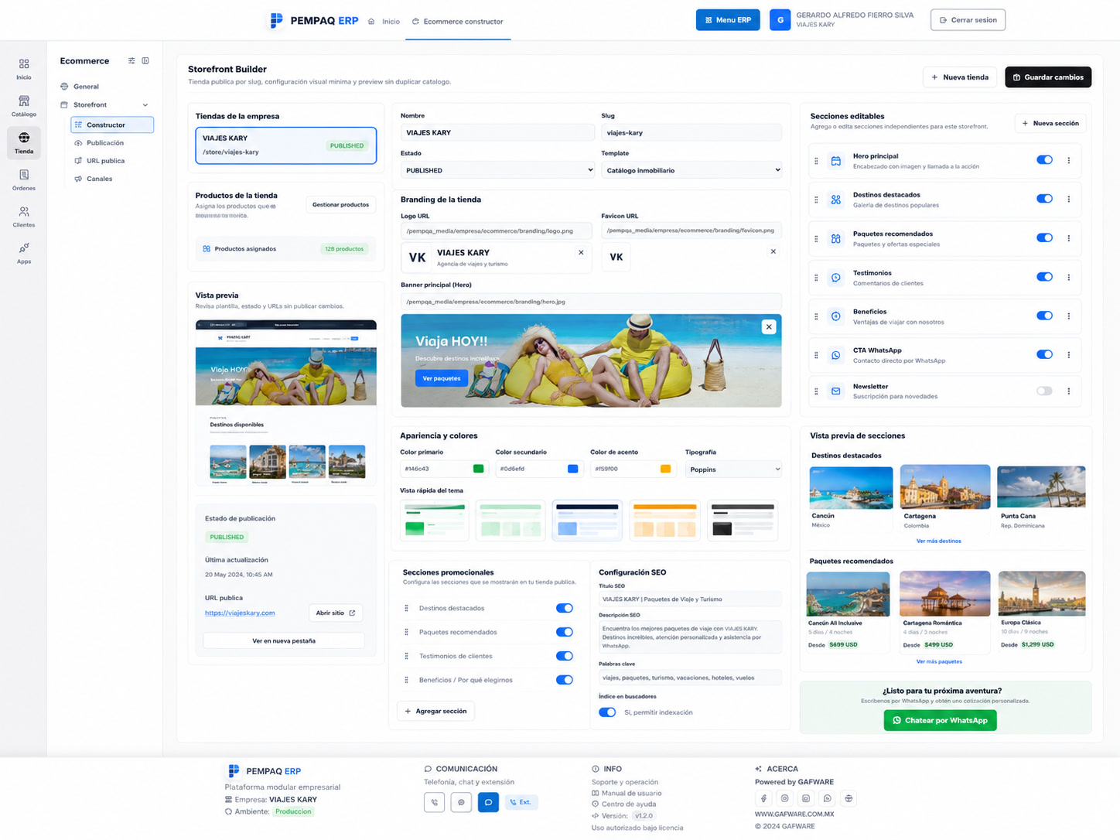1120x840 pixels.
Task: Click the panel layout icon beside Ecommerce heading
Action: pyautogui.click(x=145, y=61)
